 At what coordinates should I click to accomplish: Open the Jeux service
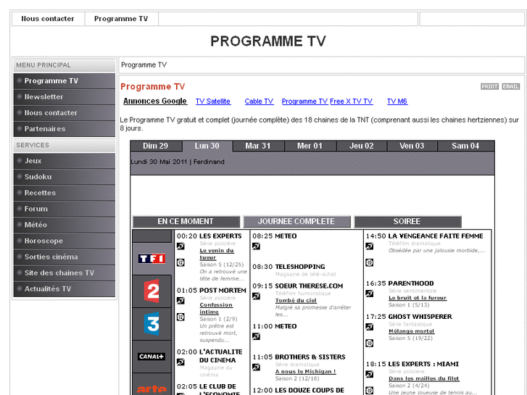click(65, 161)
